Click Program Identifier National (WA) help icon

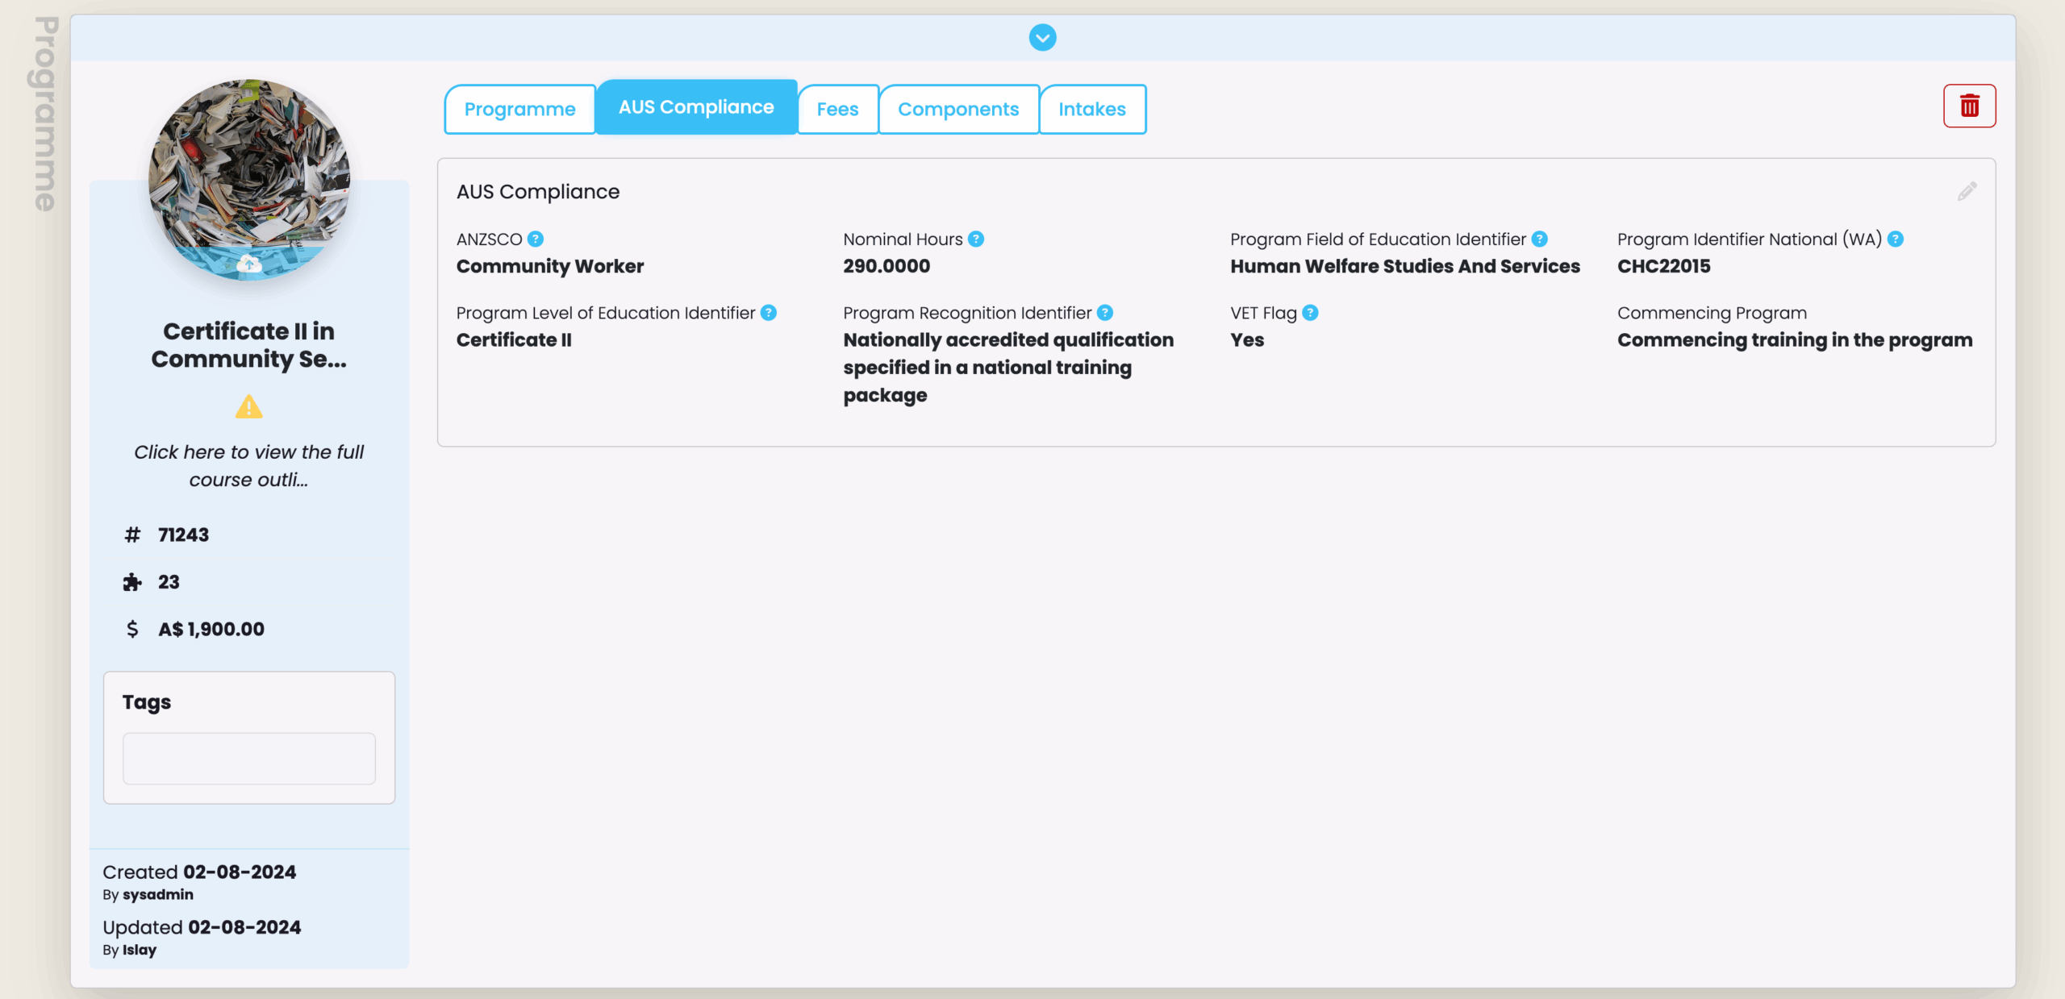1896,239
